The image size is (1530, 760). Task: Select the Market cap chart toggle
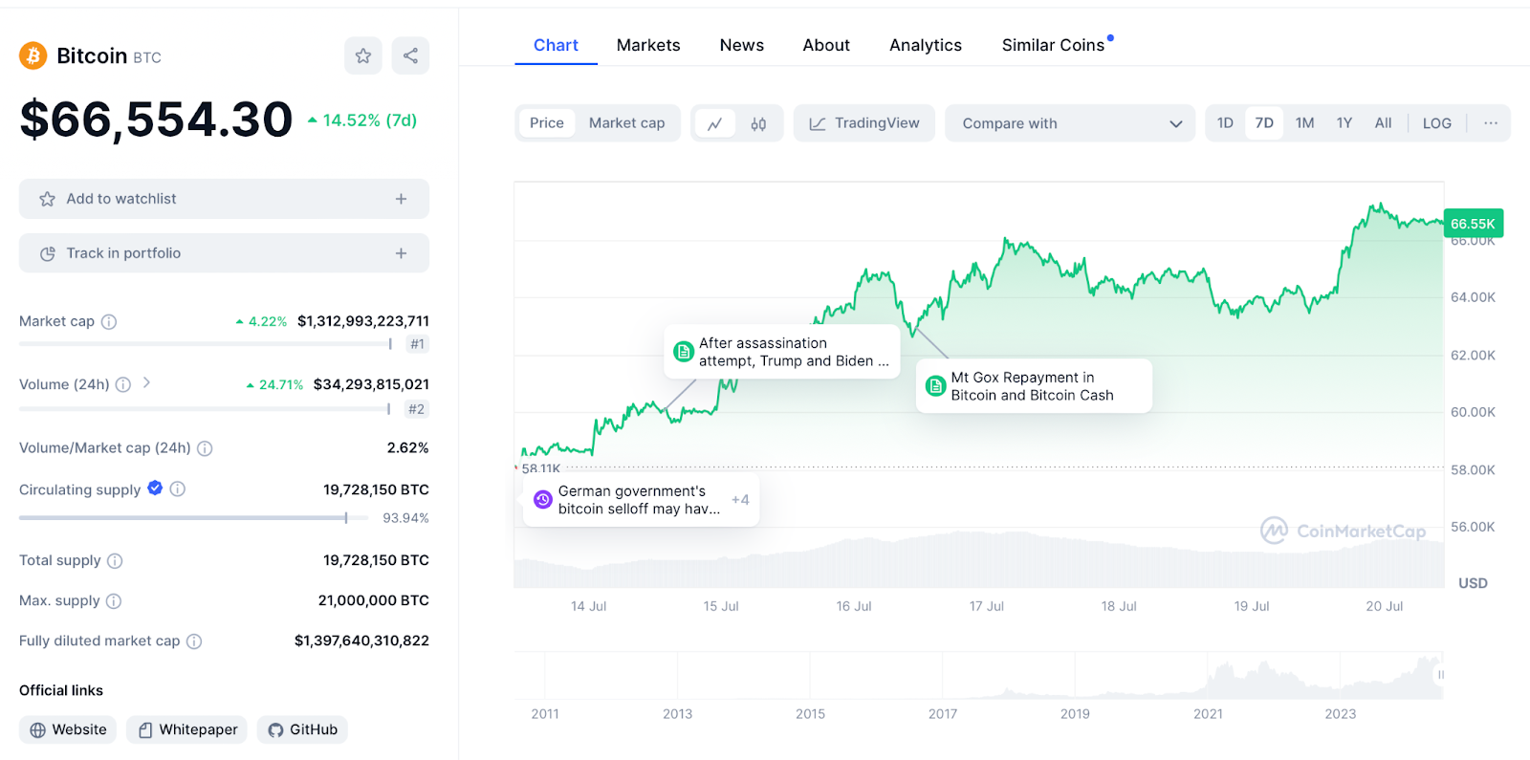click(626, 123)
